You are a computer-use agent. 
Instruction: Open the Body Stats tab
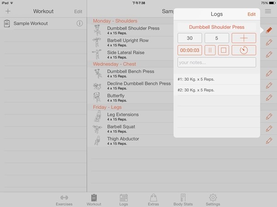click(183, 200)
